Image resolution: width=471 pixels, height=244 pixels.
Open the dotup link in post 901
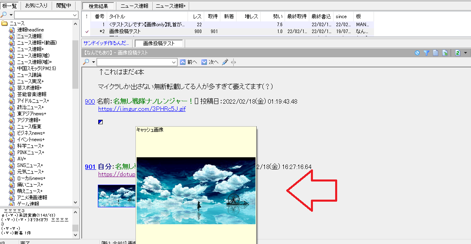[x=117, y=174]
